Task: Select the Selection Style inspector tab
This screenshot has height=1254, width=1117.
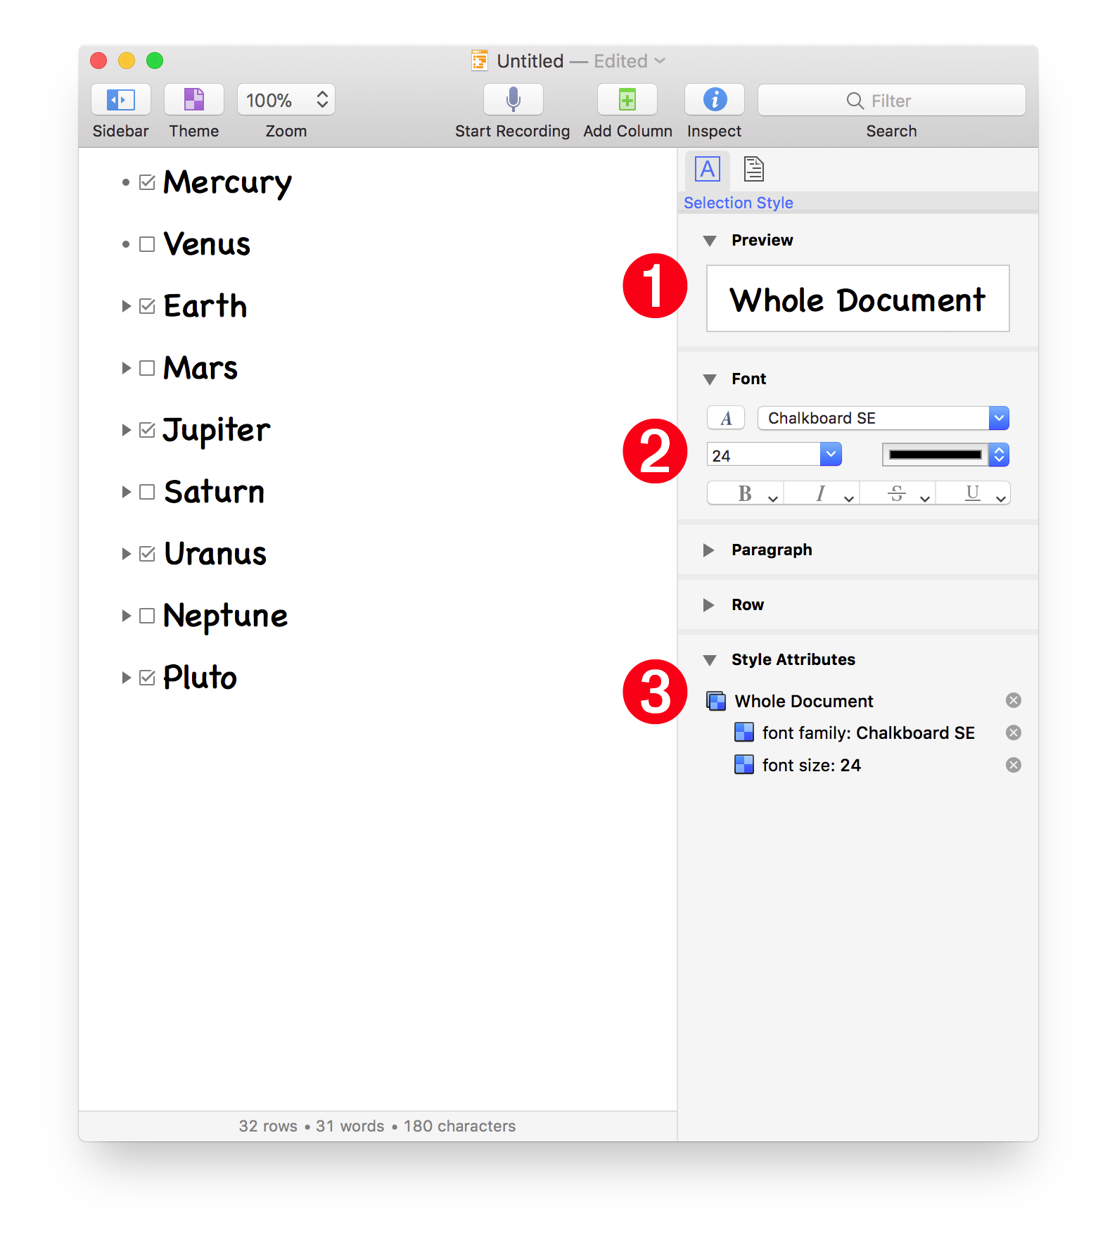Action: (708, 170)
